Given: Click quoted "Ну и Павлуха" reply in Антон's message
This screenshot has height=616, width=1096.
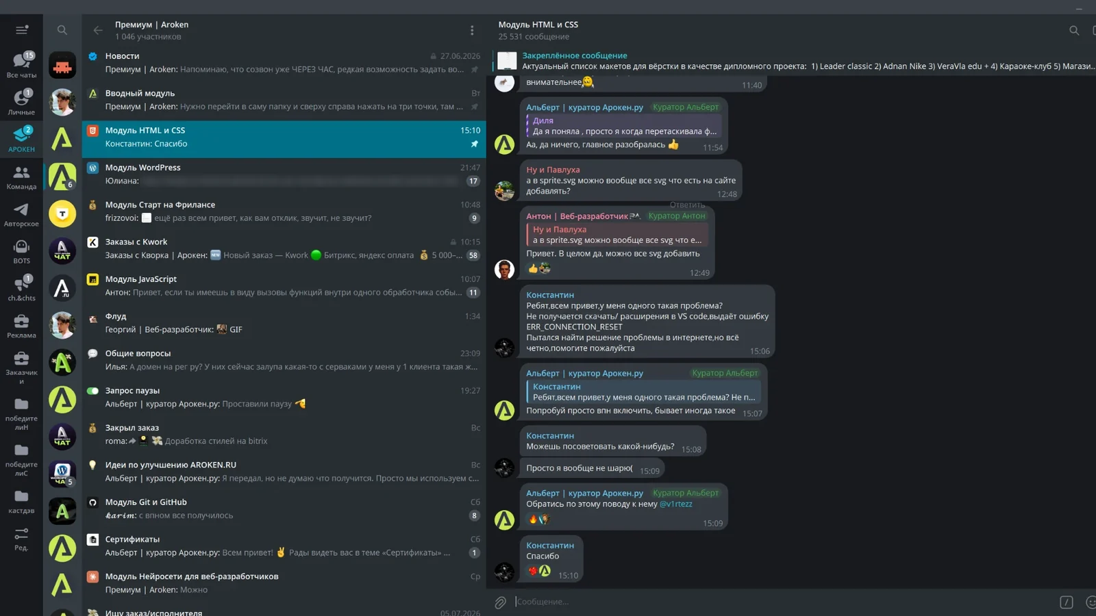Looking at the screenshot, I should pos(616,235).
